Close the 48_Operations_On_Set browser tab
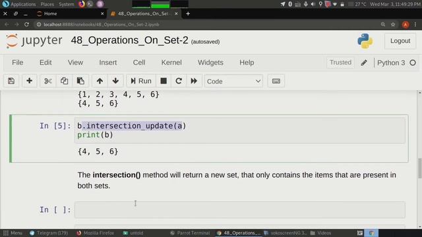The image size is (422, 237). point(176,13)
